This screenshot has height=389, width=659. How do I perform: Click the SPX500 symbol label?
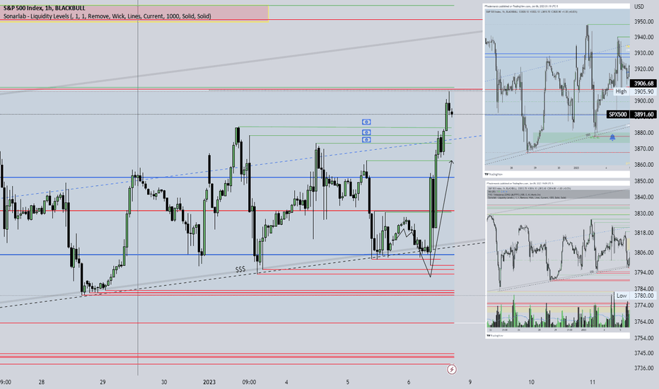(618, 115)
